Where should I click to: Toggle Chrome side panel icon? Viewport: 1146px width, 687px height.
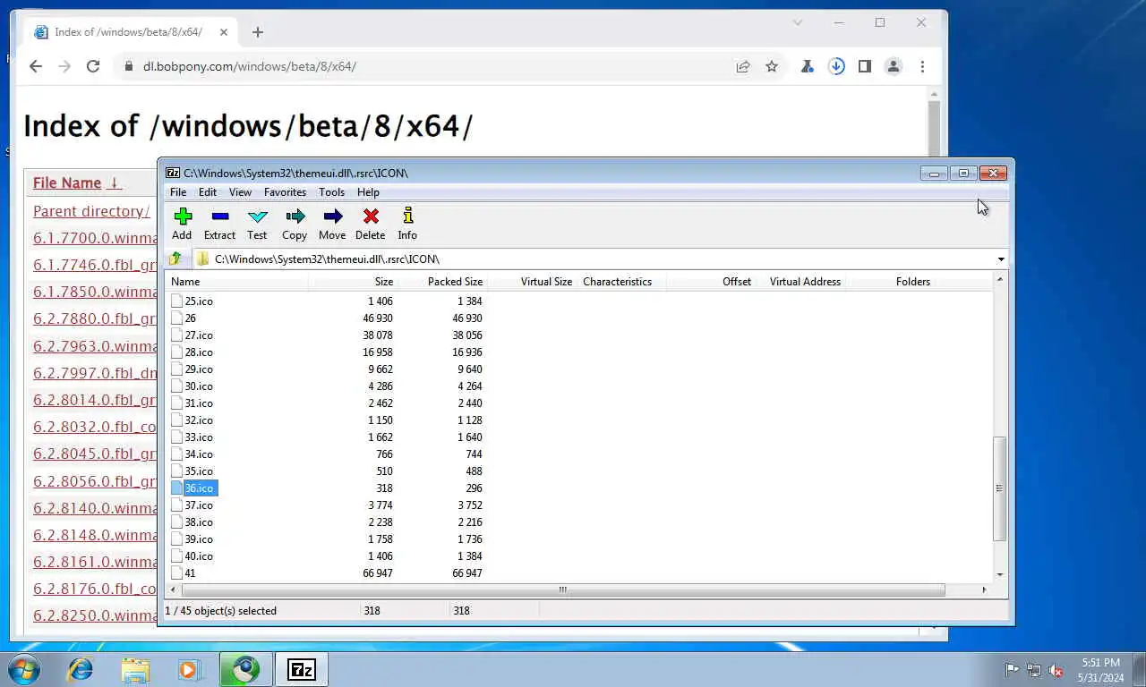click(865, 66)
